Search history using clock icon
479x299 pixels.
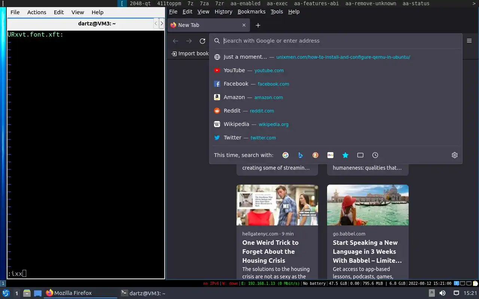[x=375, y=155]
